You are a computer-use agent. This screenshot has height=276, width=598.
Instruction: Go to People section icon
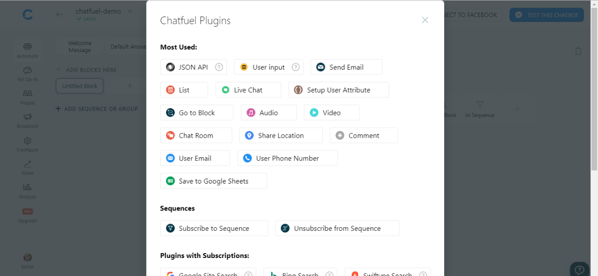27,94
